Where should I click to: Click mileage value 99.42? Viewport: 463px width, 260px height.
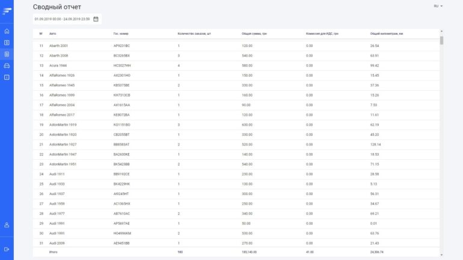(375, 65)
